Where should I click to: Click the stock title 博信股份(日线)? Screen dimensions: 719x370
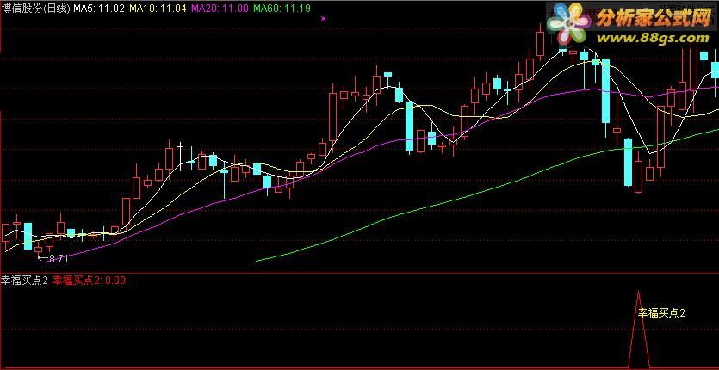[36, 9]
